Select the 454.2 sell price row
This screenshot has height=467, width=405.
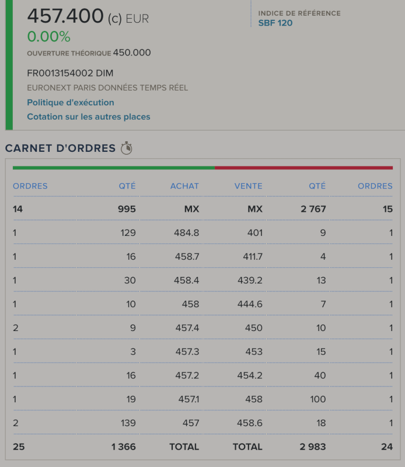[x=250, y=375]
